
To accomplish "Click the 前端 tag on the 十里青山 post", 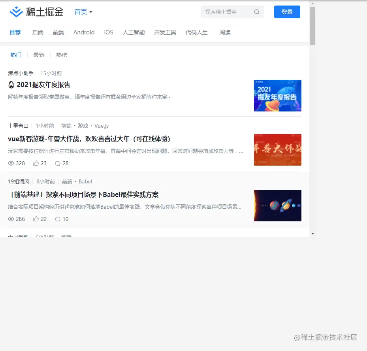I will (66, 126).
